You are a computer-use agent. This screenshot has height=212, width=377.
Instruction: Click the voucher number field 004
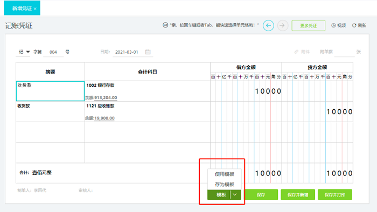pyautogui.click(x=53, y=52)
